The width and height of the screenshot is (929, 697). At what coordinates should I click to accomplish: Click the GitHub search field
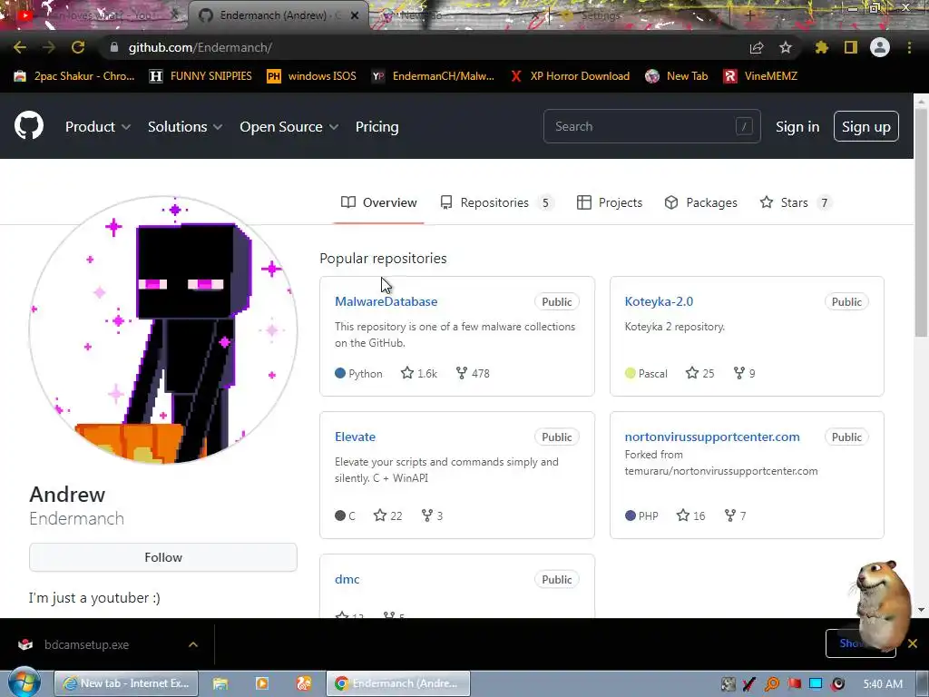pyautogui.click(x=651, y=126)
